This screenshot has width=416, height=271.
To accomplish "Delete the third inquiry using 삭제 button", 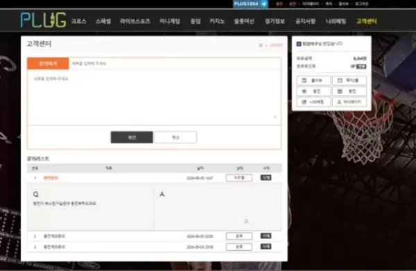I will 266,247.
